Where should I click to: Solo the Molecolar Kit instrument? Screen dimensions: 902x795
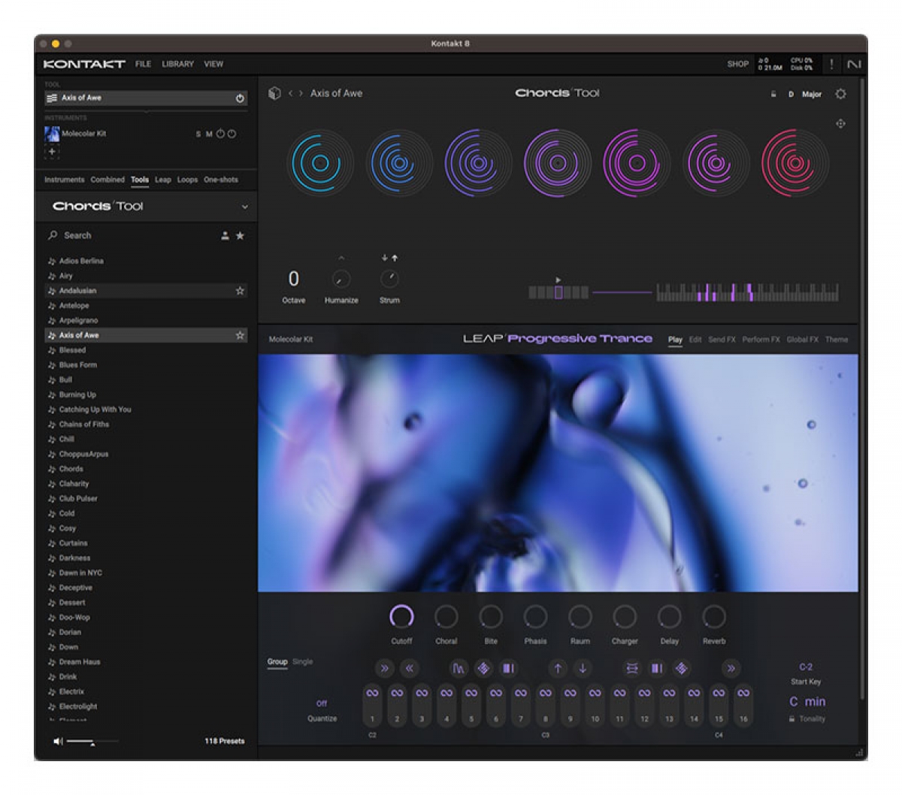[198, 135]
